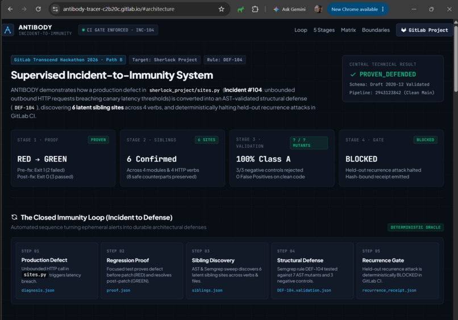
Task: Navigate to the 5 Stages section
Action: (324, 30)
